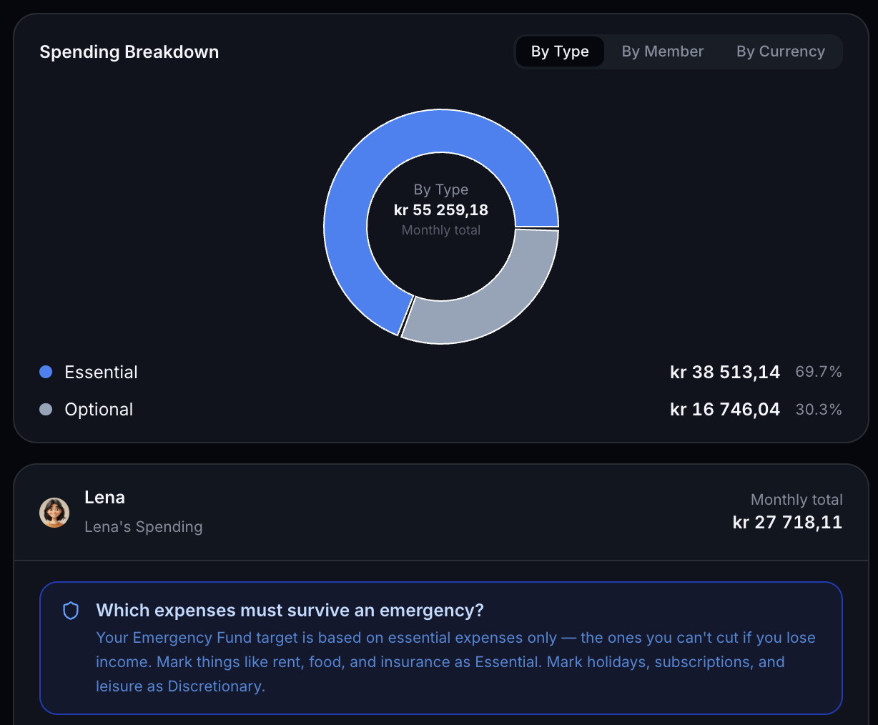Click the gray Optional legend dot
Screen dimensions: 878x725
[46, 409]
